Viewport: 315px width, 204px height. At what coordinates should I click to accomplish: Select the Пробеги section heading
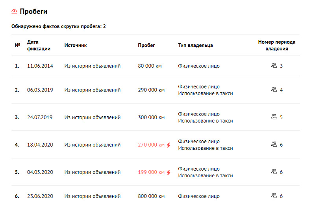click(x=33, y=11)
